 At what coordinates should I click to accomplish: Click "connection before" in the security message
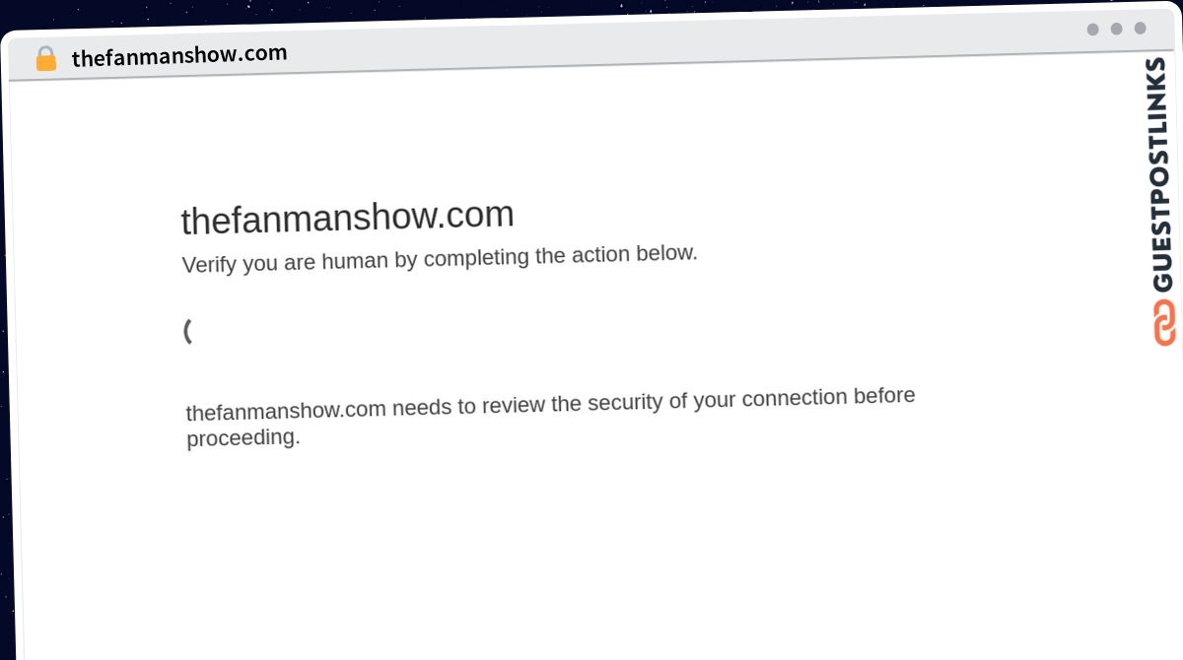(x=828, y=397)
